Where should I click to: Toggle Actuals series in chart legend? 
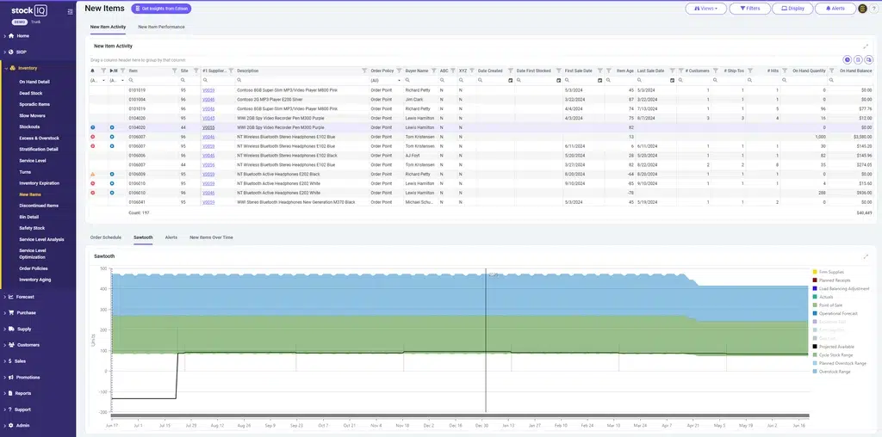[823, 297]
